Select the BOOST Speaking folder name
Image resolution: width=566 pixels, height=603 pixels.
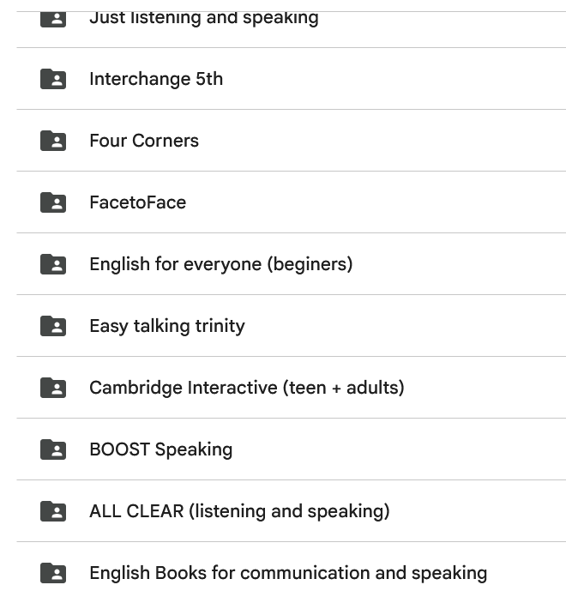160,449
